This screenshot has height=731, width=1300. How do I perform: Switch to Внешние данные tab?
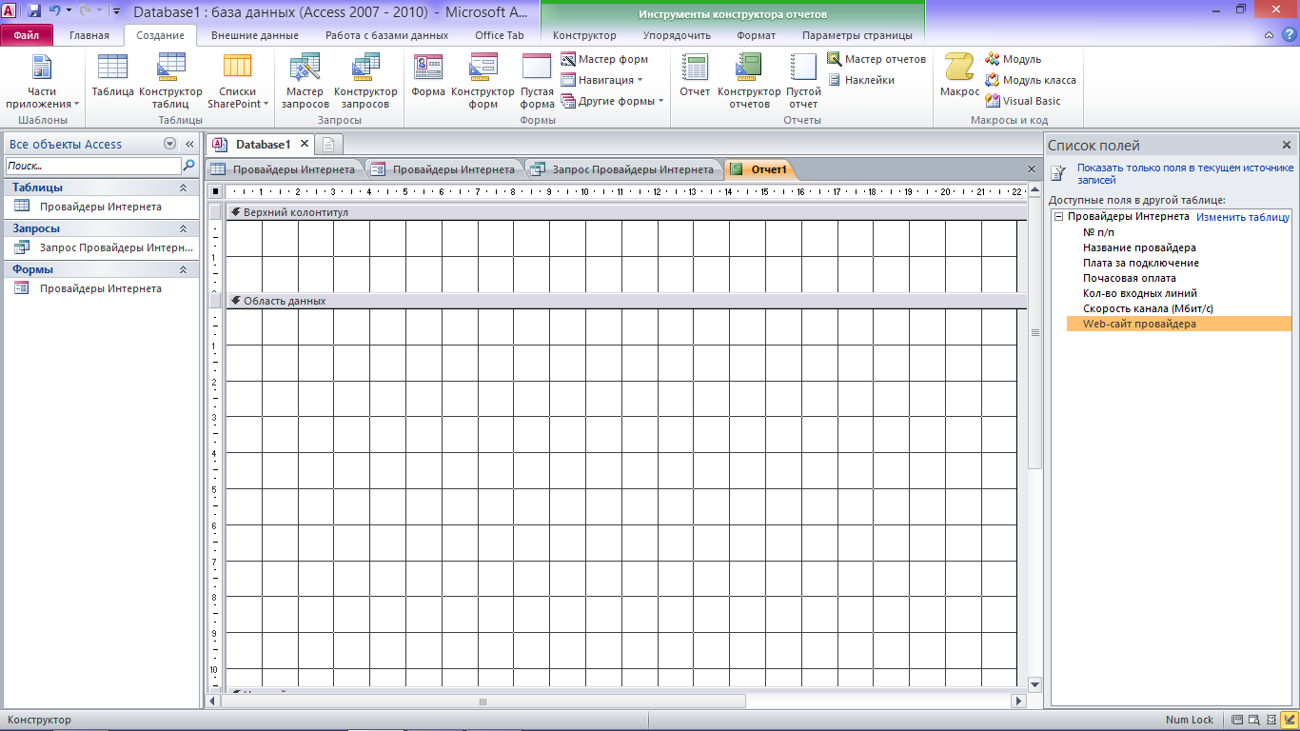click(x=255, y=35)
